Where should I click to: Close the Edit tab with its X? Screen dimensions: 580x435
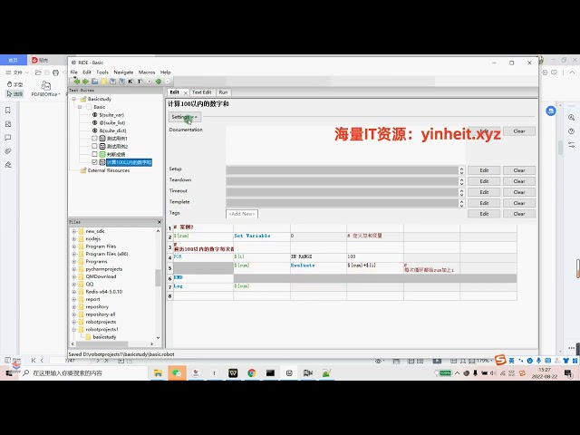tap(186, 92)
